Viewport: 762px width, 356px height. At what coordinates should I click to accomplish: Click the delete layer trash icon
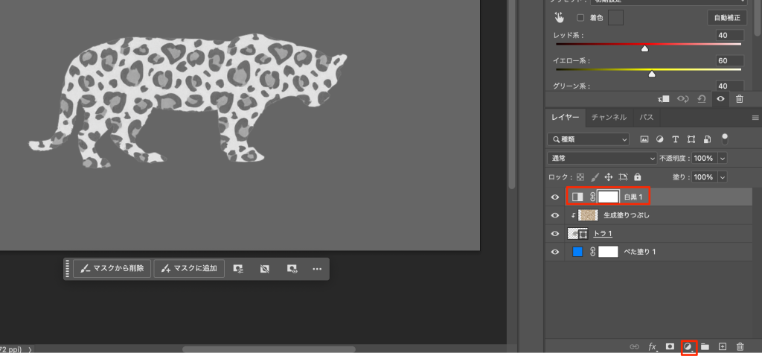pos(740,347)
